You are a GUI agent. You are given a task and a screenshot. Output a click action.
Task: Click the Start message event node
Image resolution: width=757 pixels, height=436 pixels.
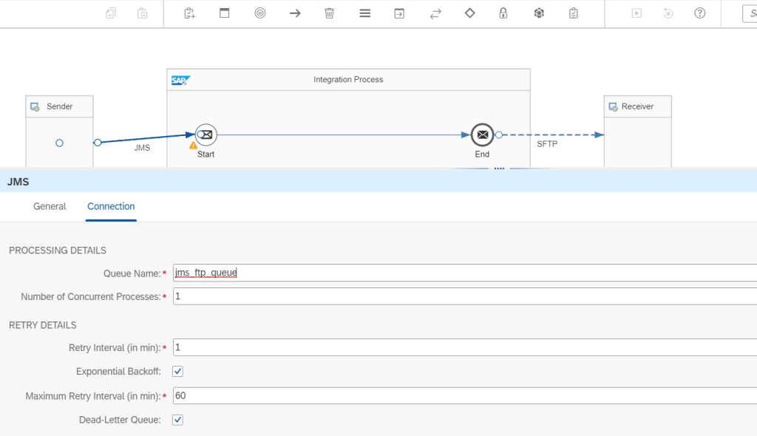click(x=206, y=134)
